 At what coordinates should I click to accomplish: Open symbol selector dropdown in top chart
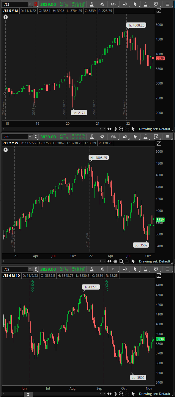30,4
